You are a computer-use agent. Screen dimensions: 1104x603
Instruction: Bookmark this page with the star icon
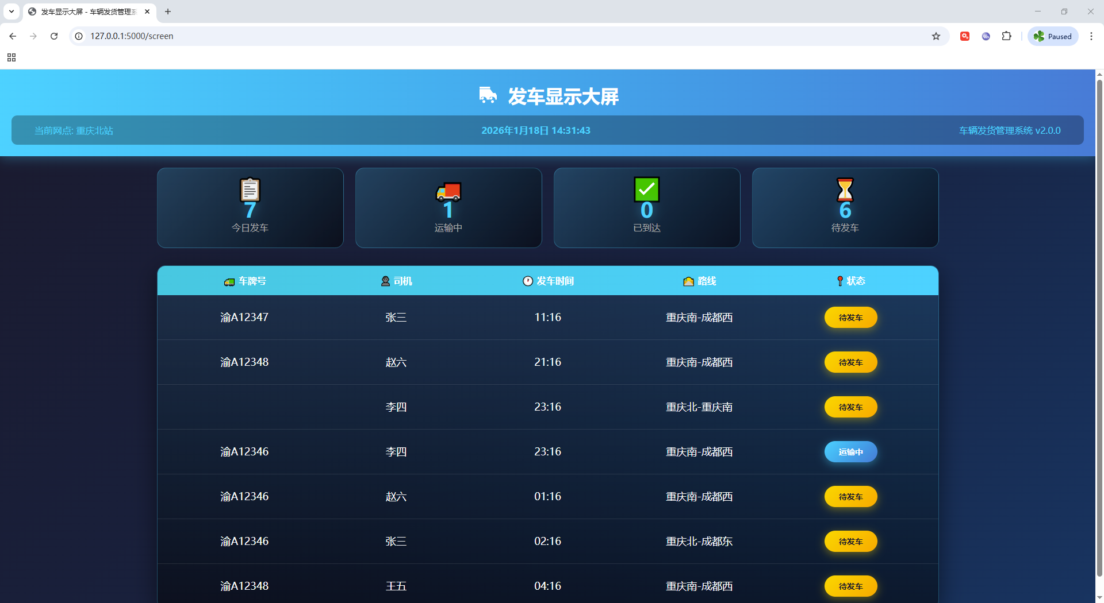click(x=936, y=36)
